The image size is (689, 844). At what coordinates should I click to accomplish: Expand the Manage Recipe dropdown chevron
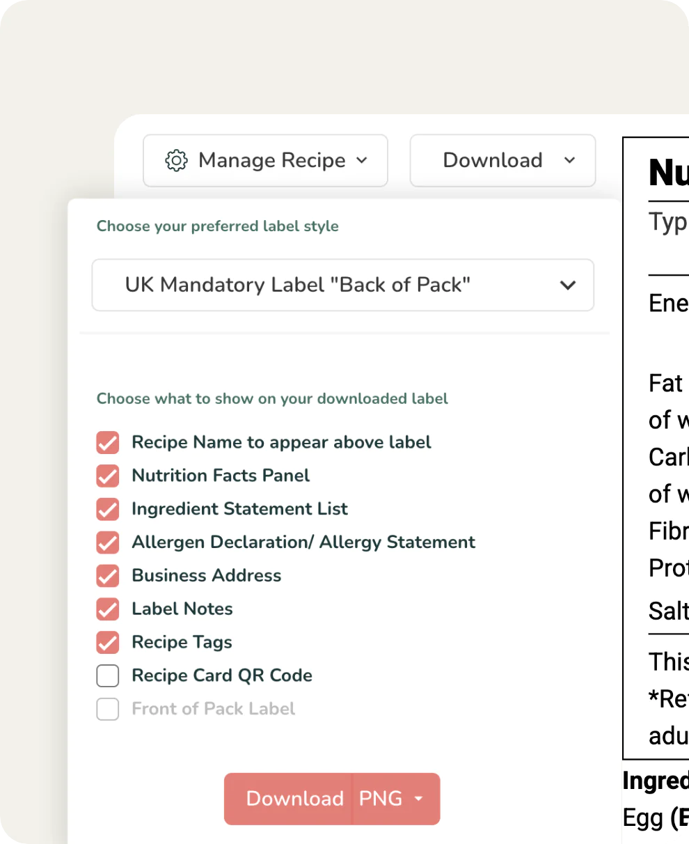(x=362, y=160)
